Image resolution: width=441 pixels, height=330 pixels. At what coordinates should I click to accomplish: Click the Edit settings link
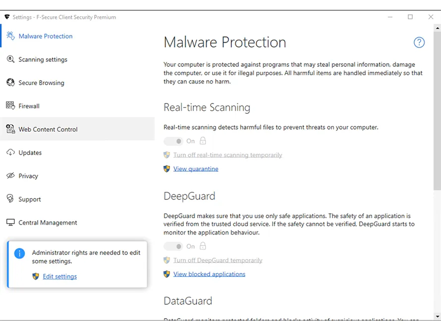[x=60, y=276]
